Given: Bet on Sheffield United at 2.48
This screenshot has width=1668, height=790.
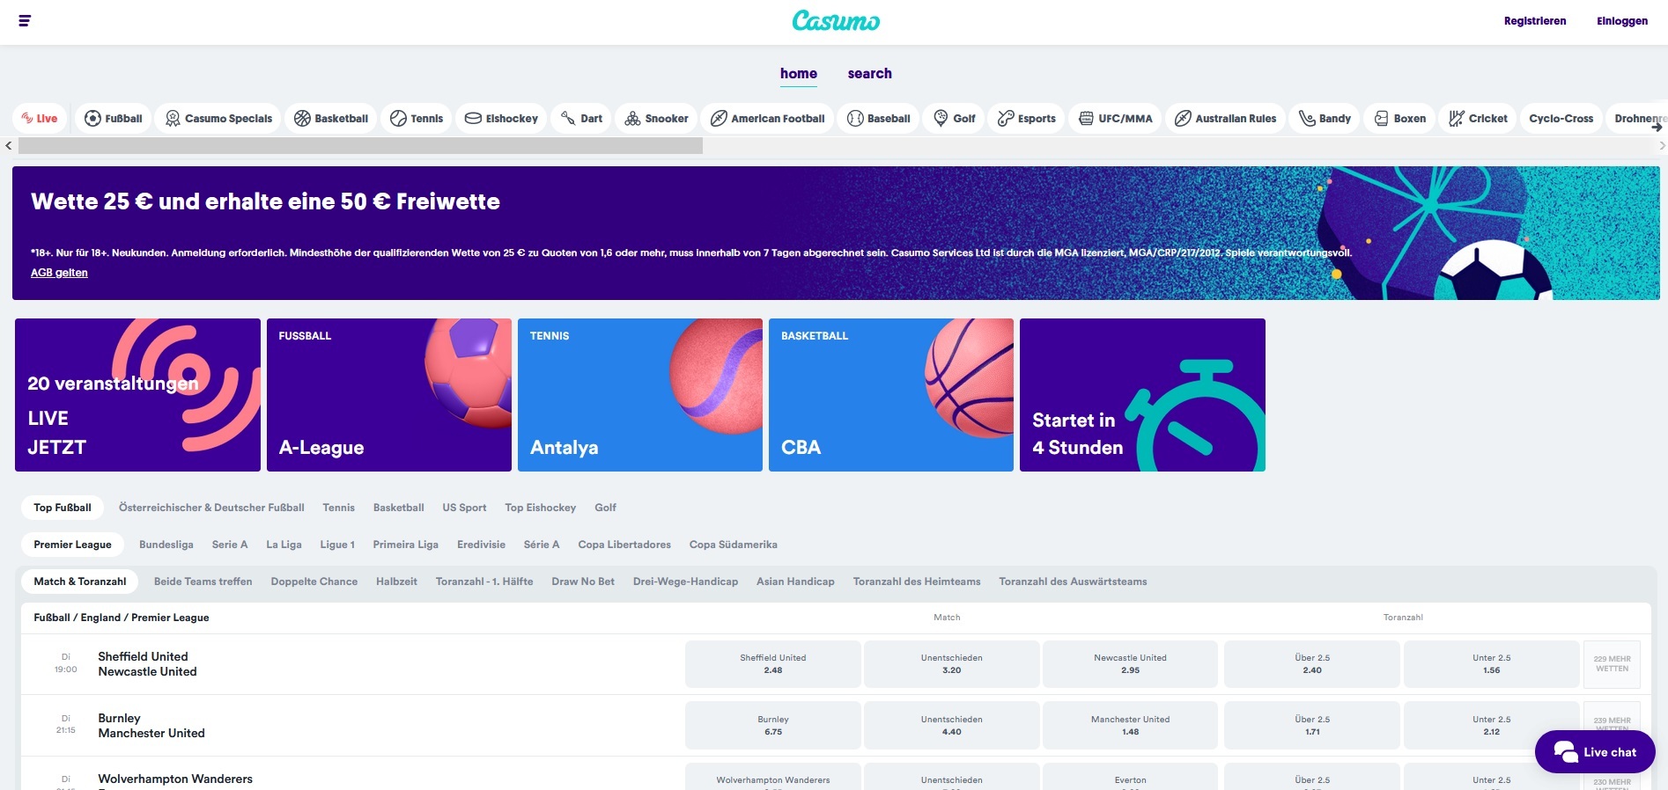Looking at the screenshot, I should (x=772, y=664).
